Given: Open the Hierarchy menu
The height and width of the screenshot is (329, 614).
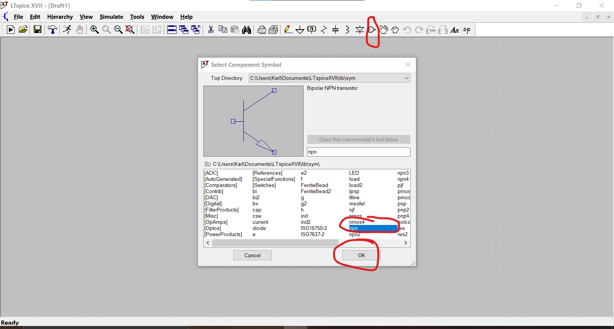Looking at the screenshot, I should (60, 17).
